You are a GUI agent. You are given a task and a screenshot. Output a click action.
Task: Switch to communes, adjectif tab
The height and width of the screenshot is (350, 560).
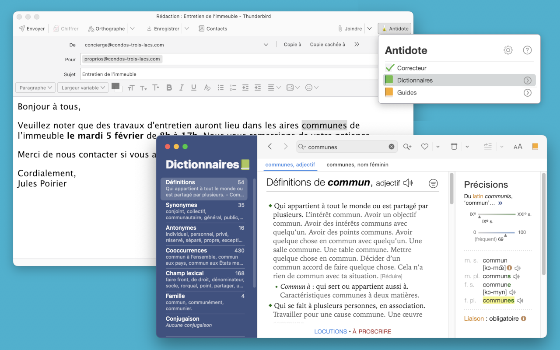[290, 164]
